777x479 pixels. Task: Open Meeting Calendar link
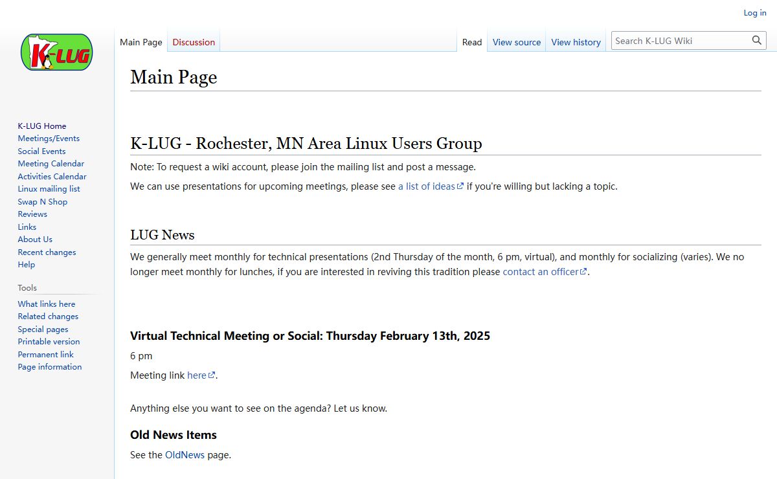click(51, 163)
